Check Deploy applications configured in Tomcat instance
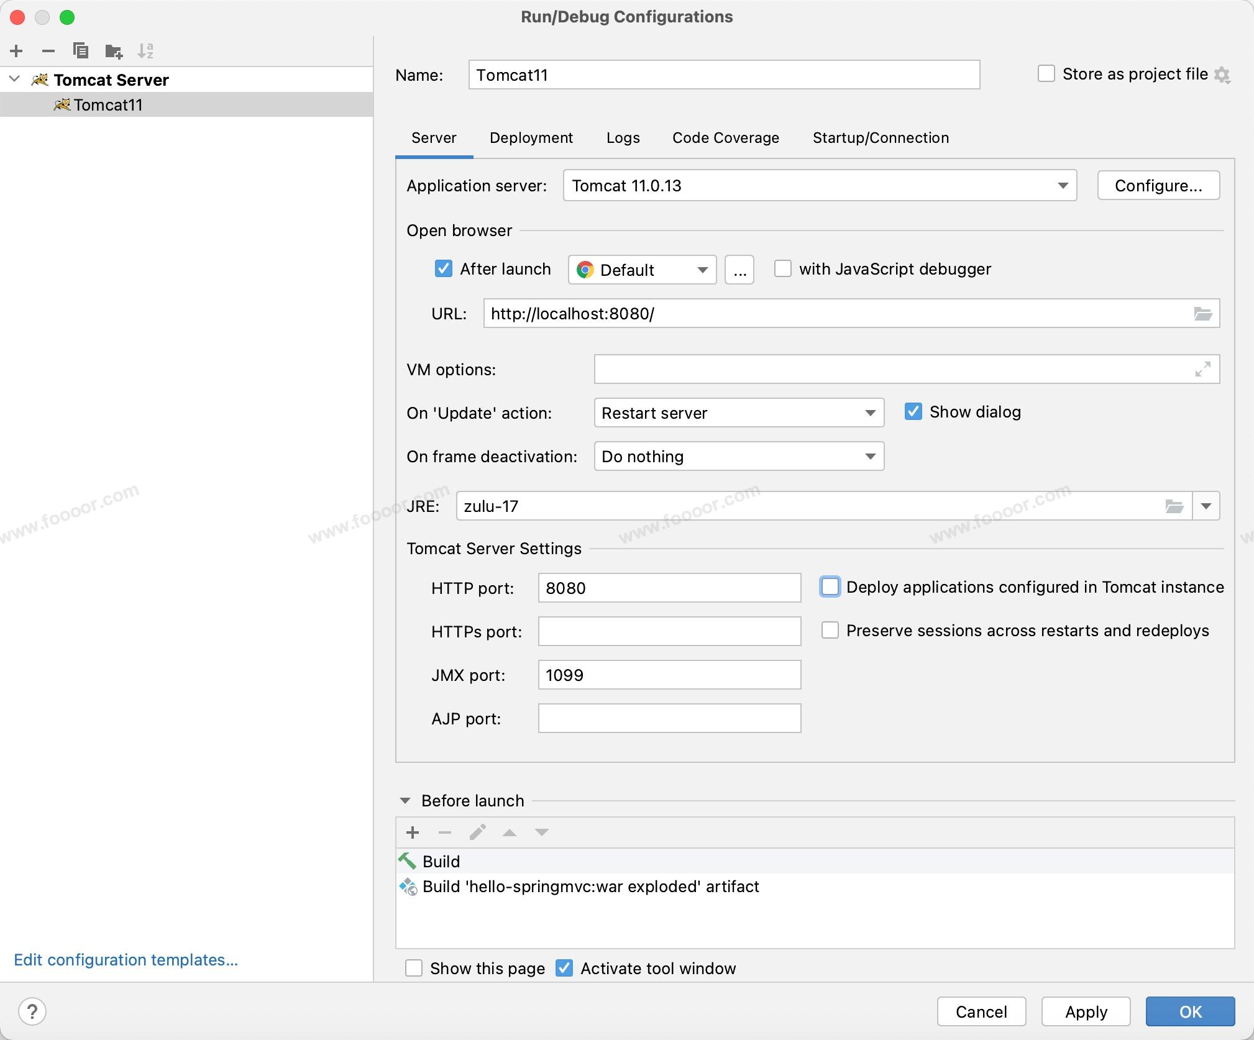The width and height of the screenshot is (1254, 1040). (830, 587)
